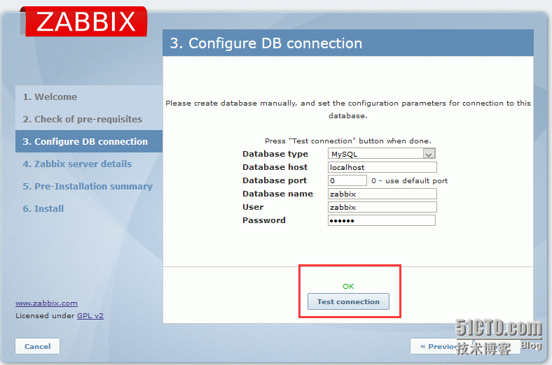Screen dimensions: 552x365
Task: Click the Password input field
Action: [382, 220]
